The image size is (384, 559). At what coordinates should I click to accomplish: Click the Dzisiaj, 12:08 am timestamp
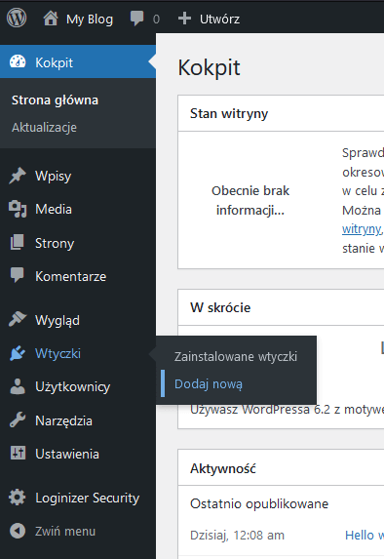[237, 536]
